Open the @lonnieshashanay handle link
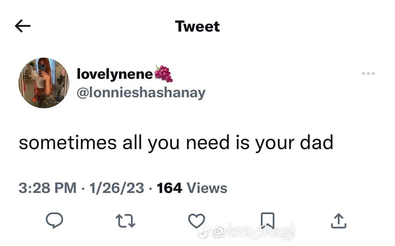 click(141, 92)
